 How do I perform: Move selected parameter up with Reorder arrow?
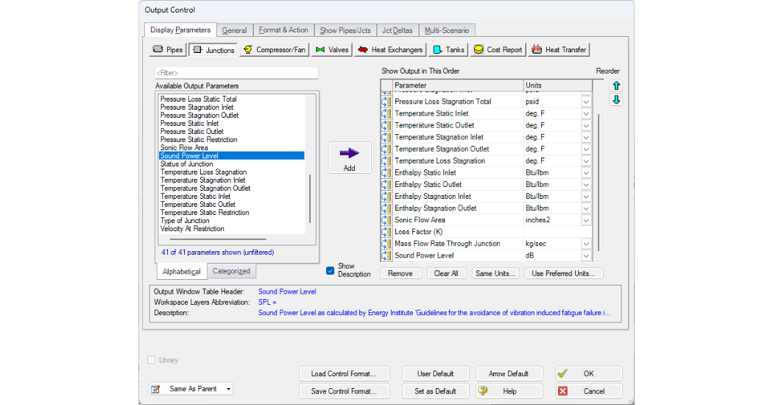point(616,85)
